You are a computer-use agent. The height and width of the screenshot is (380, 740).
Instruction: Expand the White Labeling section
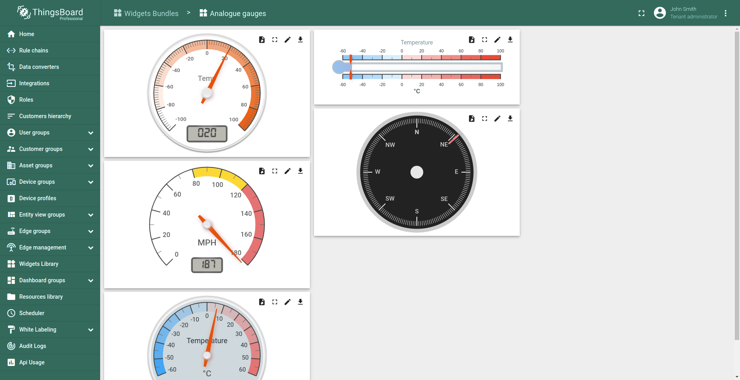[x=91, y=330]
